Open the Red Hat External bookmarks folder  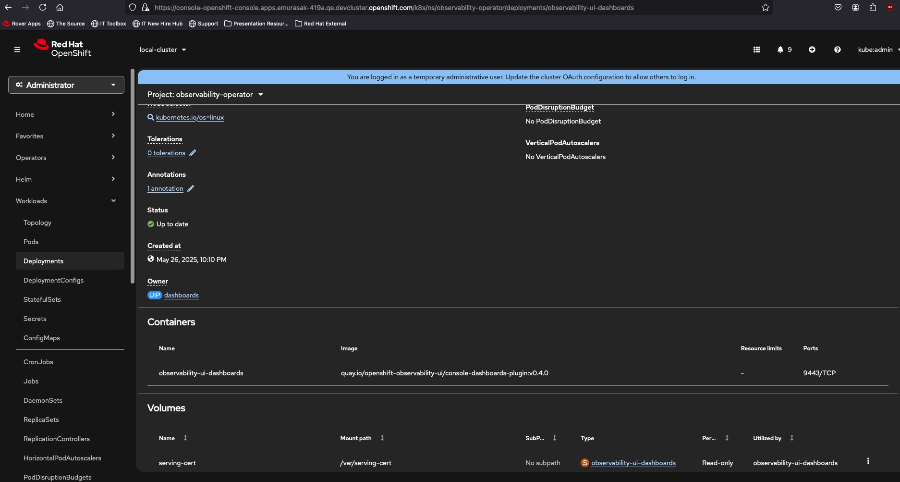[x=320, y=24]
